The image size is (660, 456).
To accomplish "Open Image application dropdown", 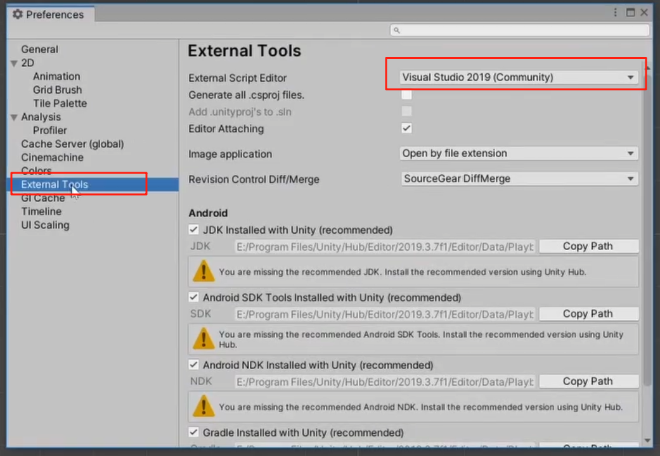I will [x=519, y=153].
